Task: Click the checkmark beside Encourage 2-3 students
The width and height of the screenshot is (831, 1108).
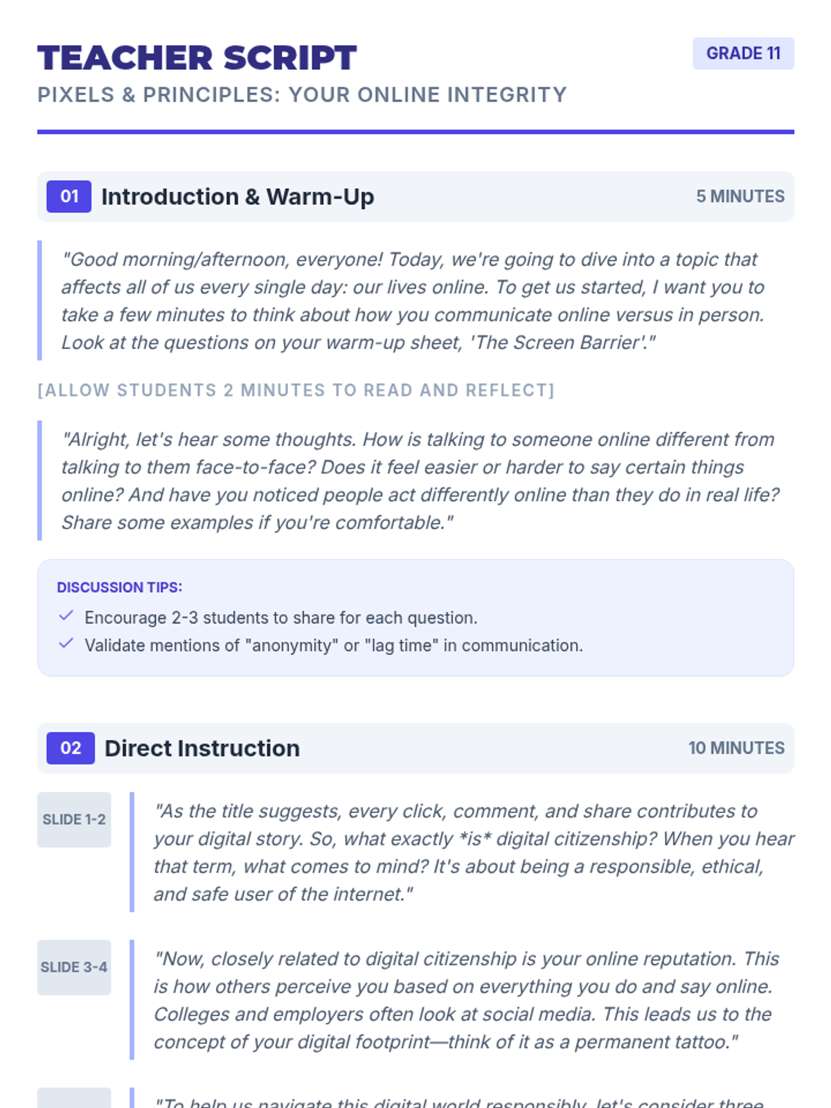Action: coord(66,616)
